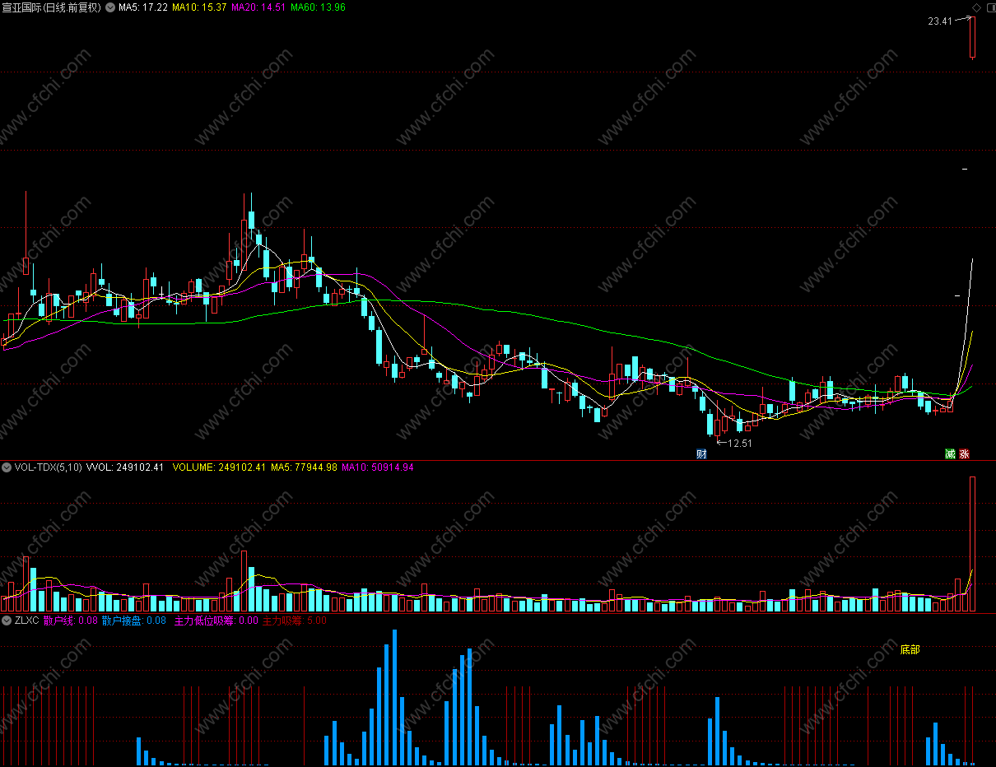Click the volume MA10: 50914.94 label

pos(378,467)
